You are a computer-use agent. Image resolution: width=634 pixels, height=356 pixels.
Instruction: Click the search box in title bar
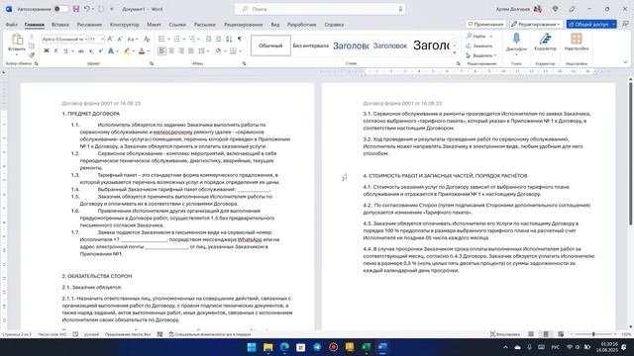320,9
